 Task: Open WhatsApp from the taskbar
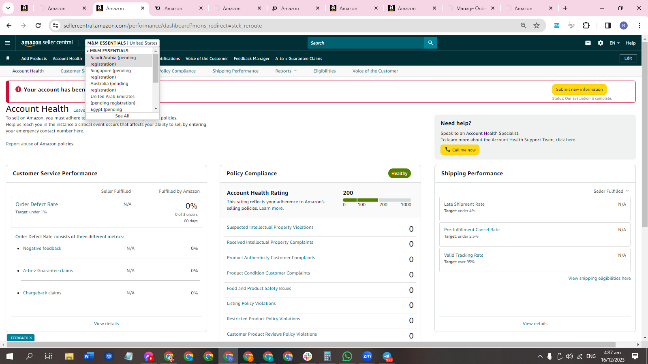[x=347, y=356]
